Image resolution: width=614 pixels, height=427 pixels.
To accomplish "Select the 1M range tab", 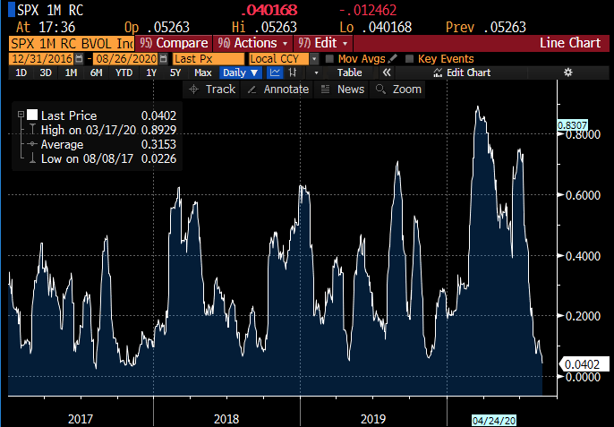I will point(71,73).
